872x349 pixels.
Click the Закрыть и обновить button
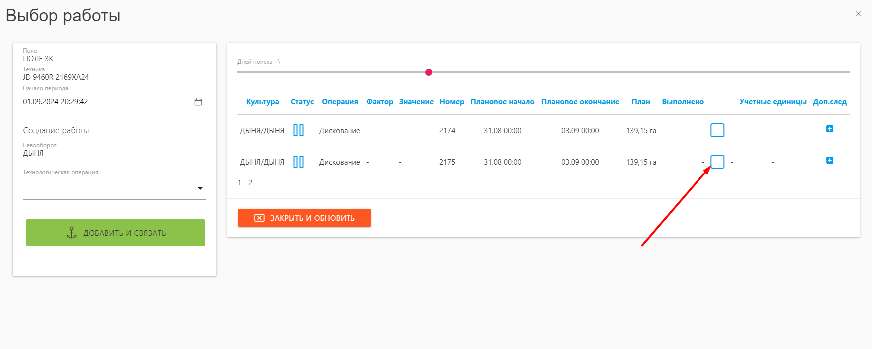(305, 218)
